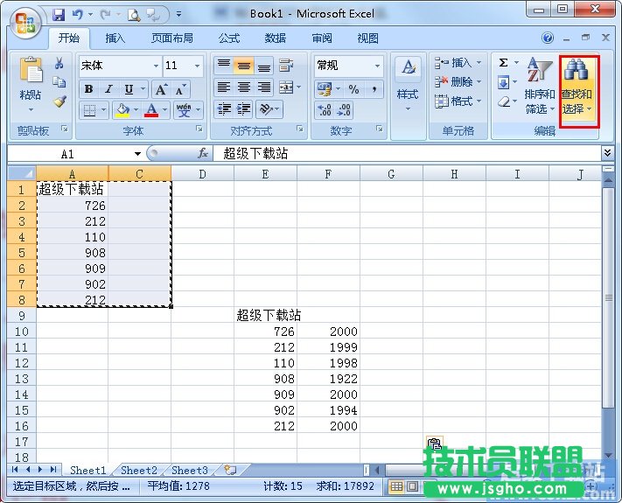Image resolution: width=622 pixels, height=503 pixels.
Task: Click the Cut scissors icon
Action: (x=59, y=64)
